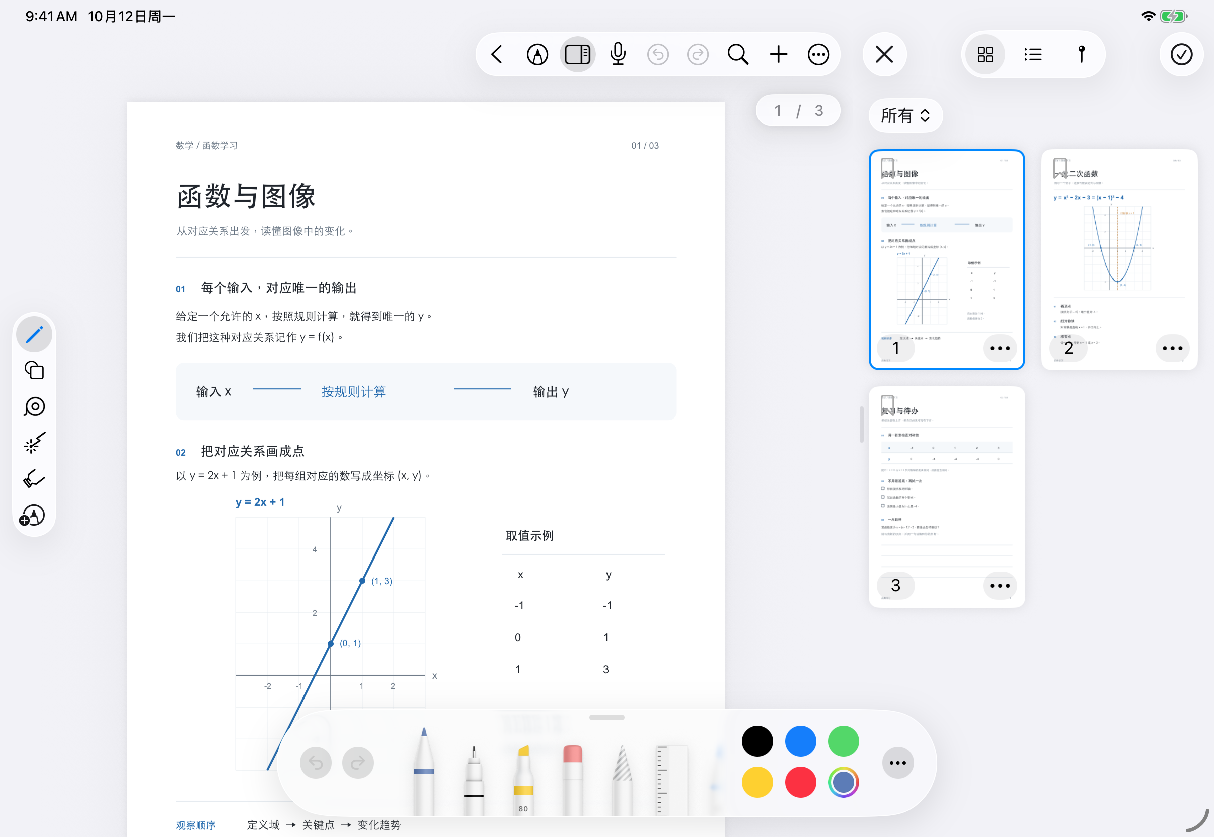Pick the black color swatch
1214x837 pixels.
(757, 741)
